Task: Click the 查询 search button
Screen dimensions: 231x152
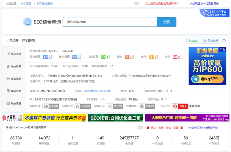Action: 167,22
